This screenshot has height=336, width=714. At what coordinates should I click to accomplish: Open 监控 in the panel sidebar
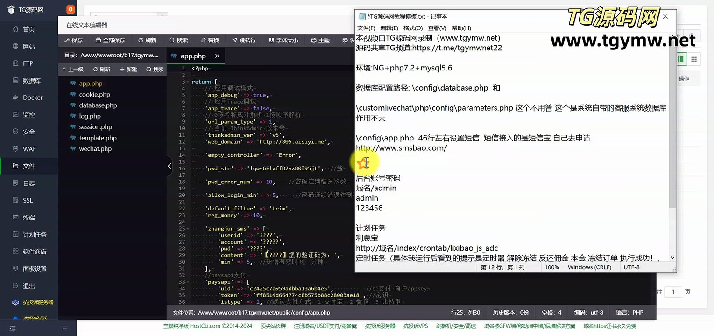(29, 115)
